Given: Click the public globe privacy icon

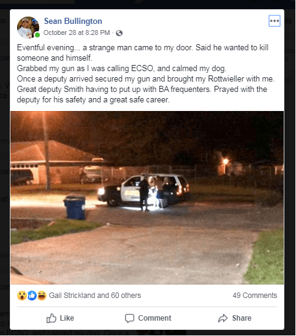Looking at the screenshot, I should click(119, 33).
